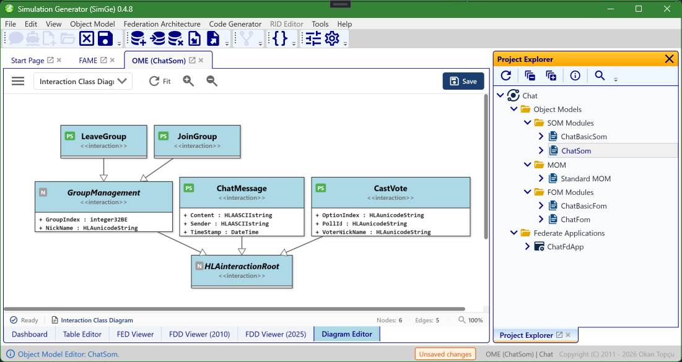The image size is (682, 362).
Task: Switch to the FDD Viewer (2025) tab
Action: (276, 334)
